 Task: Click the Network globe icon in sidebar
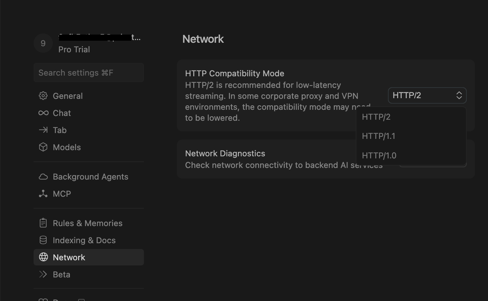click(43, 257)
